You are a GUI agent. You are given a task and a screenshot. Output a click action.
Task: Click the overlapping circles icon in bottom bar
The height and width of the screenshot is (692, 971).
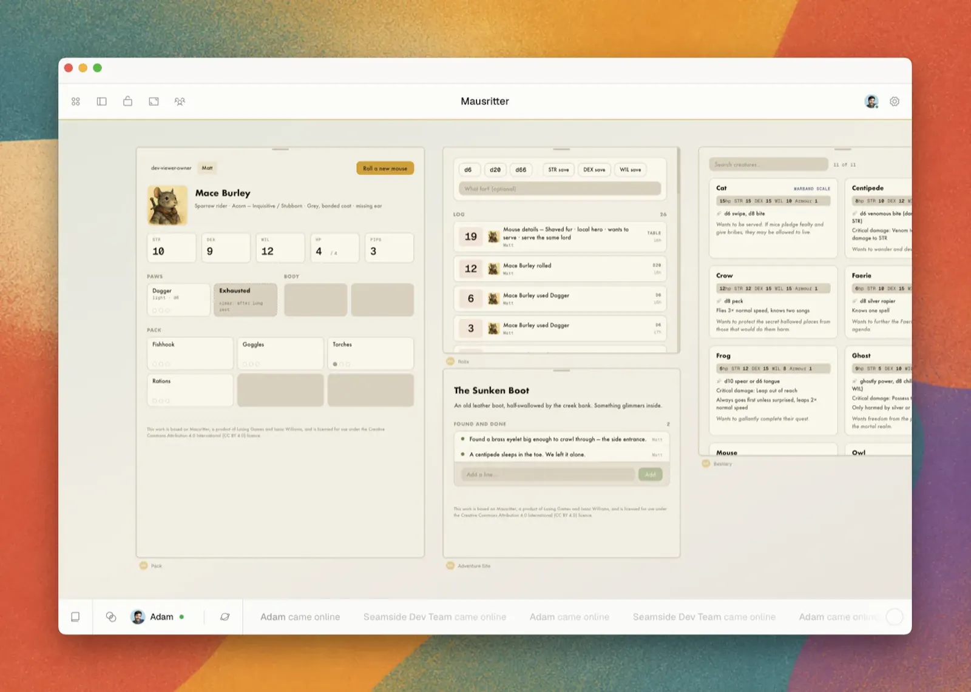click(x=111, y=617)
